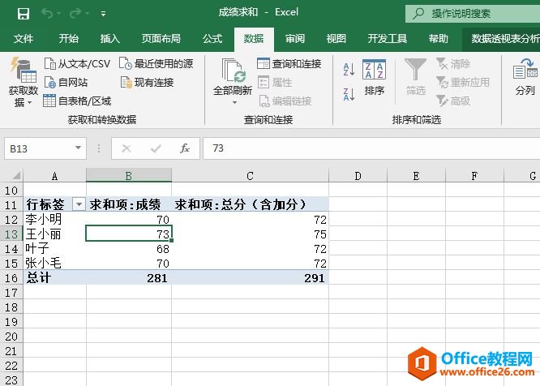
Task: Import data 从文本/CSV
Action: click(77, 64)
